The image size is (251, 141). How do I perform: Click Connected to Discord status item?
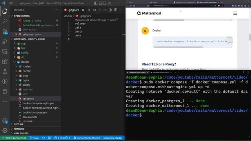pyautogui.click(x=87, y=138)
